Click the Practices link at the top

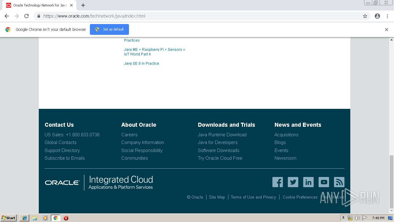(132, 40)
